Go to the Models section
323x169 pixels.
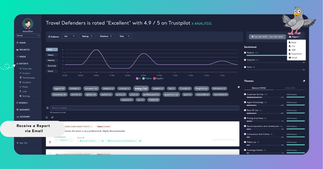22,103
